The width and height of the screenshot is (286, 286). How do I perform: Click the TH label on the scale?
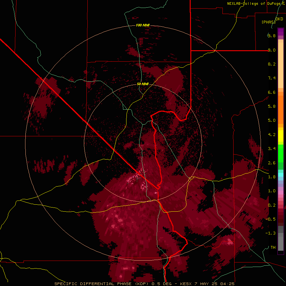tap(273, 248)
